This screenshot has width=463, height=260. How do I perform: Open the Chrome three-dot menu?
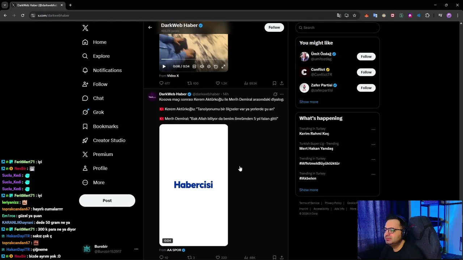458,16
